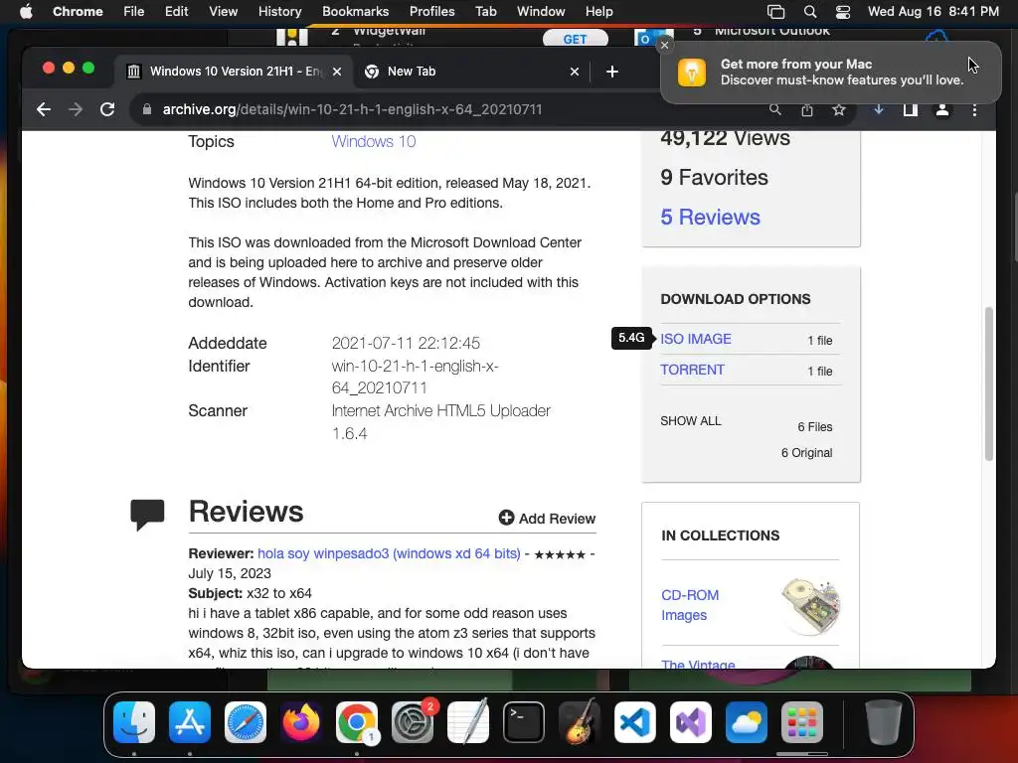The height and width of the screenshot is (763, 1018).
Task: Click the lock icon in the address bar
Action: coord(147,109)
